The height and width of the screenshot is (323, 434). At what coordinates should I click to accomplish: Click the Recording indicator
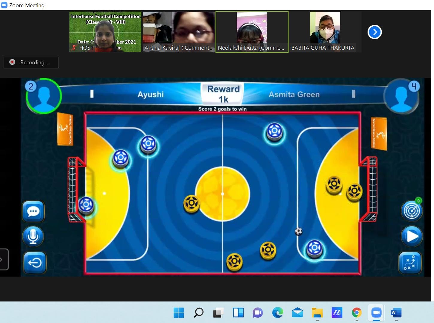[31, 63]
